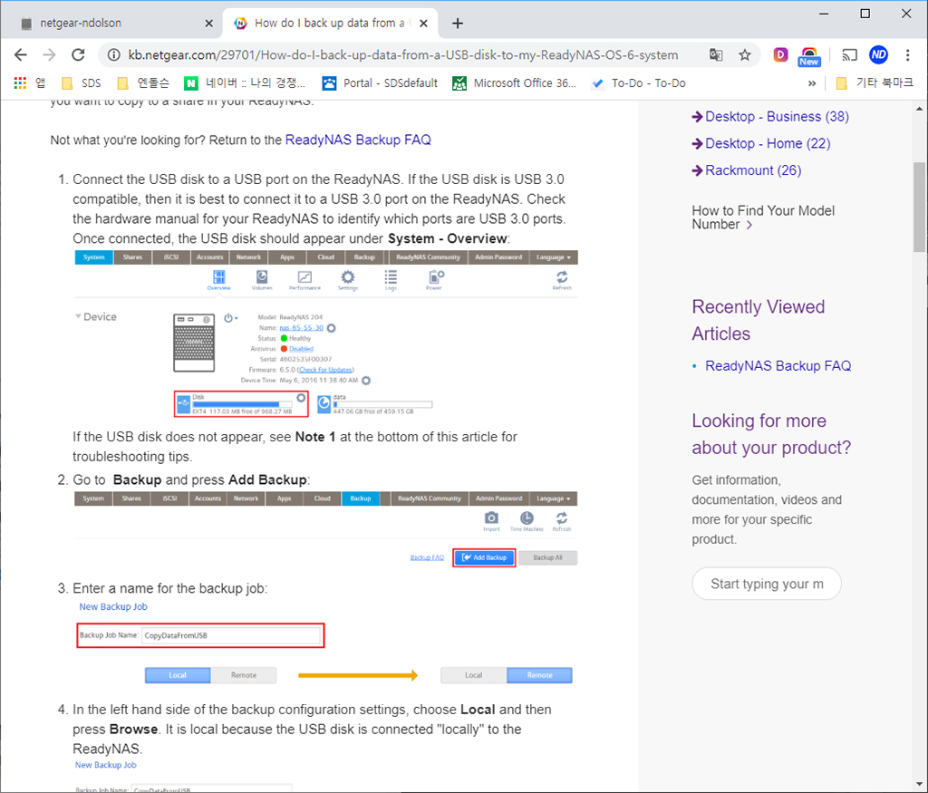Click the scrollbar down arrow
This screenshot has height=793, width=928.
(x=919, y=785)
